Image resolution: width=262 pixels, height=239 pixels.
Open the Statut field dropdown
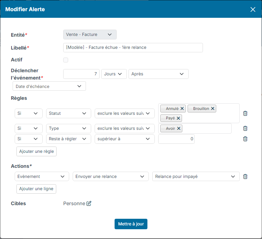(x=68, y=113)
